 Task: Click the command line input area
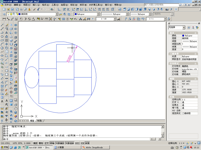(x=76, y=139)
